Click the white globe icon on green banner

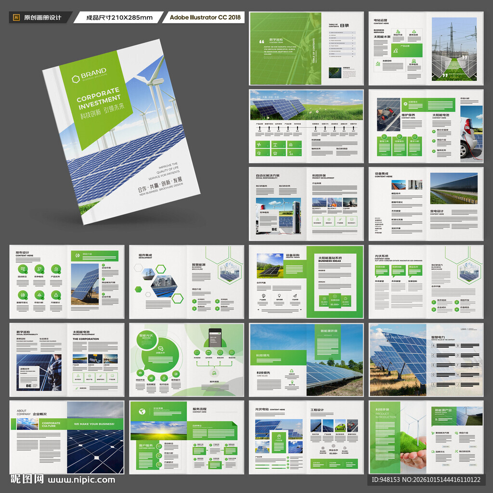[x=142, y=411]
